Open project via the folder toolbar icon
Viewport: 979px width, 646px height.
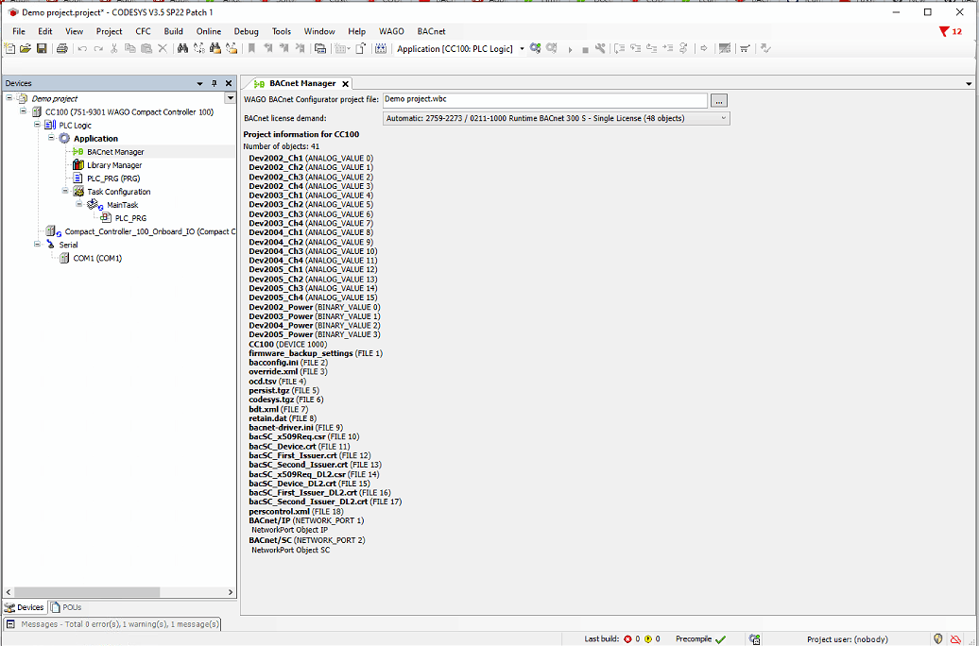click(26, 49)
